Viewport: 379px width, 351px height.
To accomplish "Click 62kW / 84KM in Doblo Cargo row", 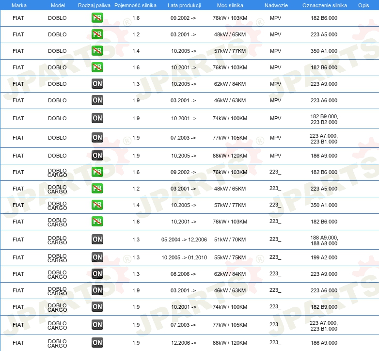I will (x=230, y=274).
